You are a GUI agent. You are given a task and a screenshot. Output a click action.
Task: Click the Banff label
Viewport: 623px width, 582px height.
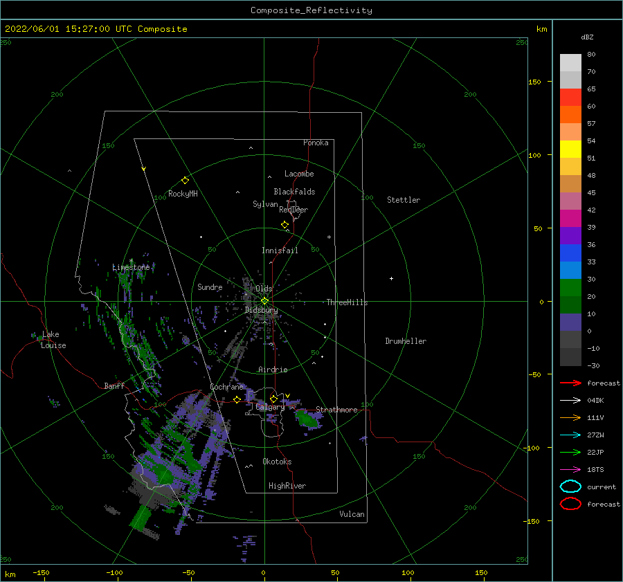(114, 385)
